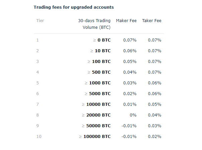Click the ≥ 5000 BTC volume cell
Viewport: 202px width, 150px height.
(98, 94)
